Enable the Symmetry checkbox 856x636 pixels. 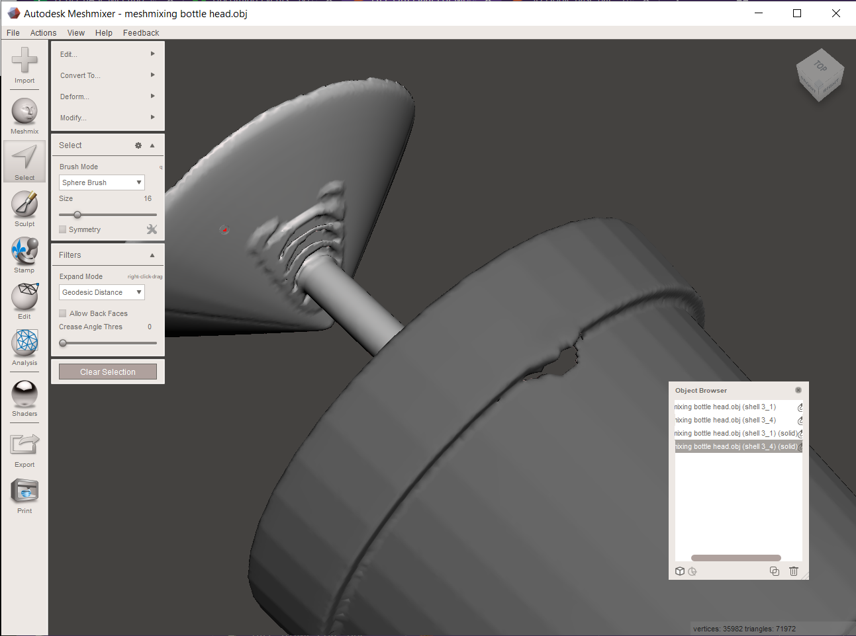(x=62, y=229)
